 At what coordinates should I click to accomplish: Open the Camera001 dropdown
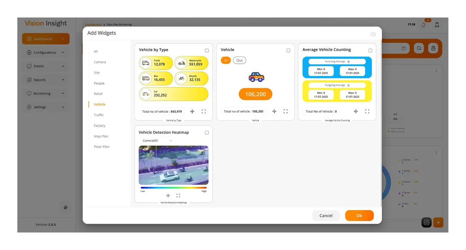157,141
